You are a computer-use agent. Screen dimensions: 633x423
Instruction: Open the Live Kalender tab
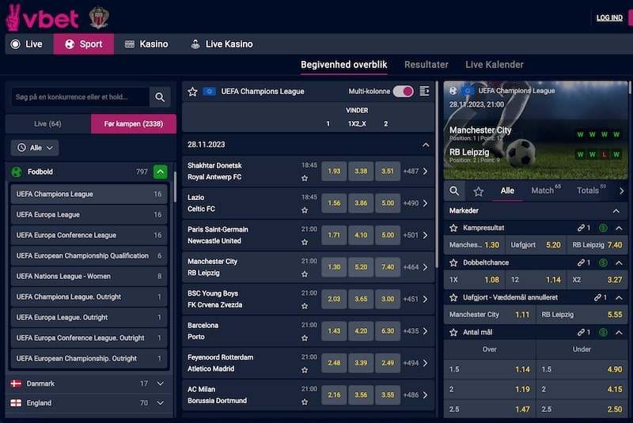click(494, 65)
